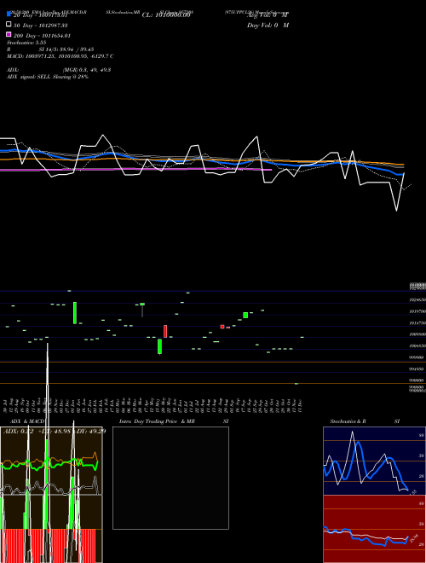Click the white 50 Day legend swatch
This screenshot has height=563, width=426.
tap(9, 25)
